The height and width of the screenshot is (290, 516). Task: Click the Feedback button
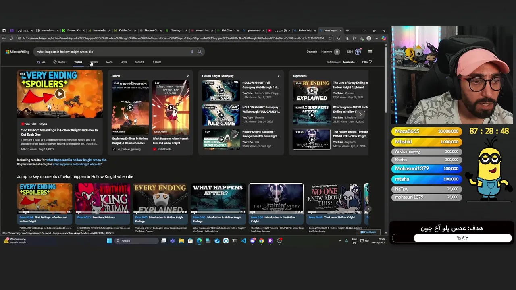[x=368, y=232]
